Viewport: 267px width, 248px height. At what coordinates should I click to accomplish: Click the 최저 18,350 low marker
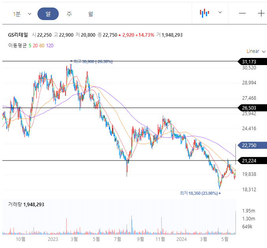[200, 193]
